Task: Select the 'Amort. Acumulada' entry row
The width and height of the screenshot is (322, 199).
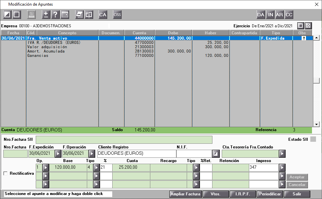Action: pyautogui.click(x=156, y=51)
